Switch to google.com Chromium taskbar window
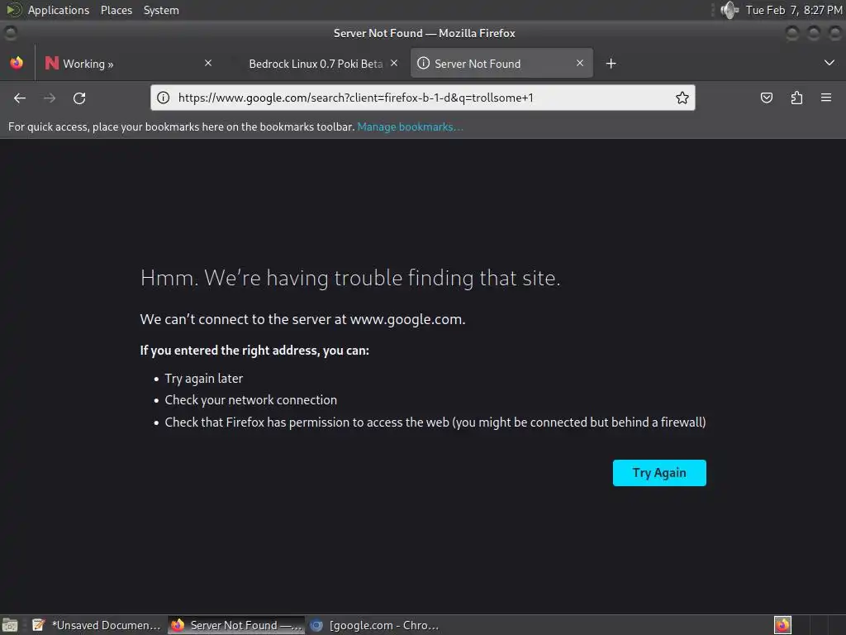 (375, 625)
